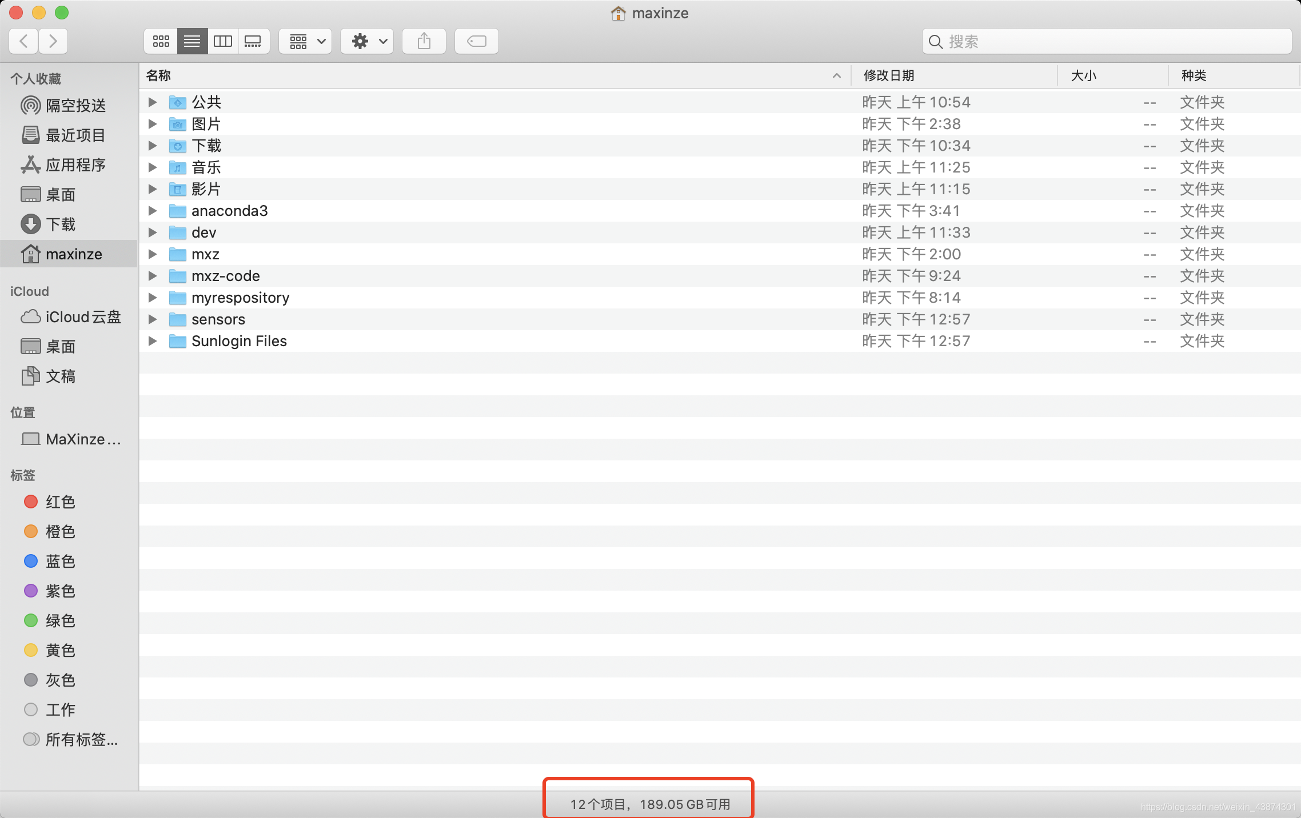
Task: Open 桌面 under iCloud section
Action: pos(69,347)
